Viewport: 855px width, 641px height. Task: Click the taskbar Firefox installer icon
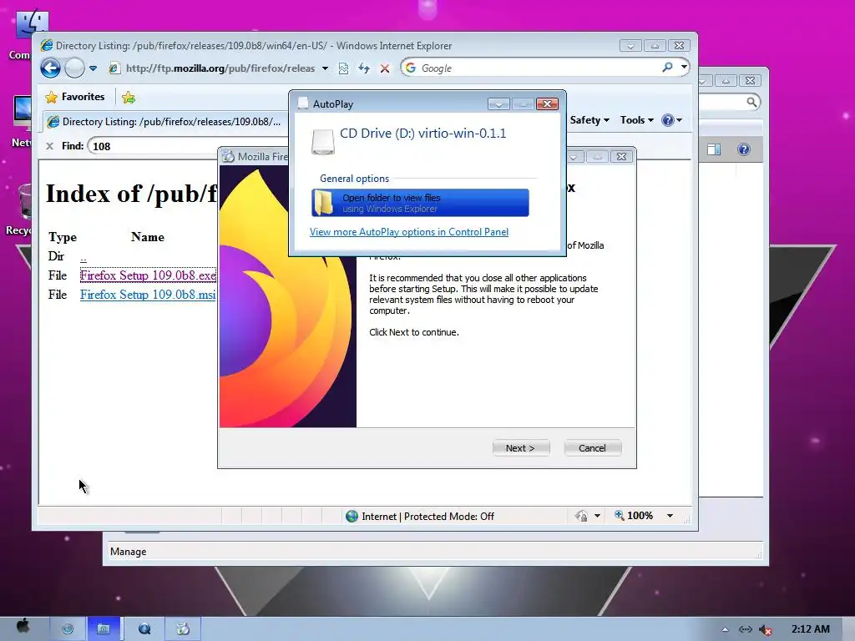click(183, 629)
